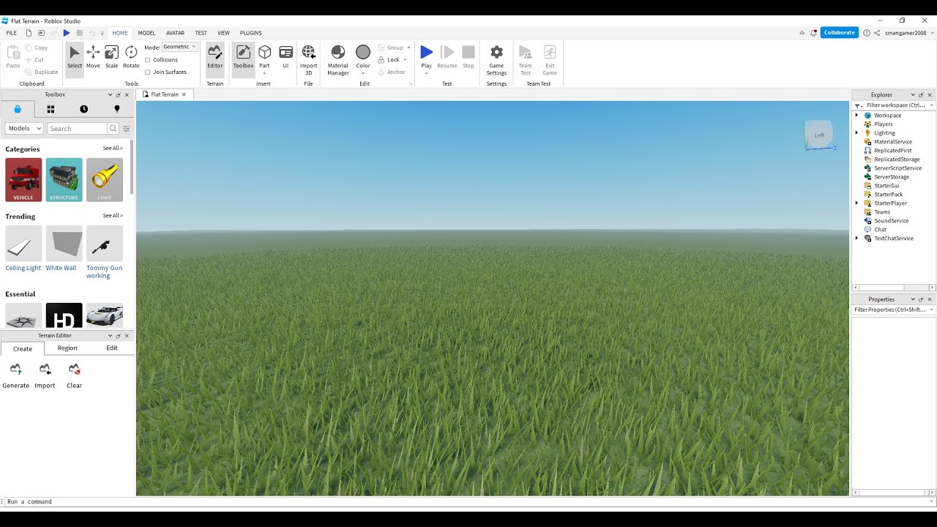Open the Toolbox Marketplace tab
Image resolution: width=937 pixels, height=527 pixels.
click(x=18, y=109)
